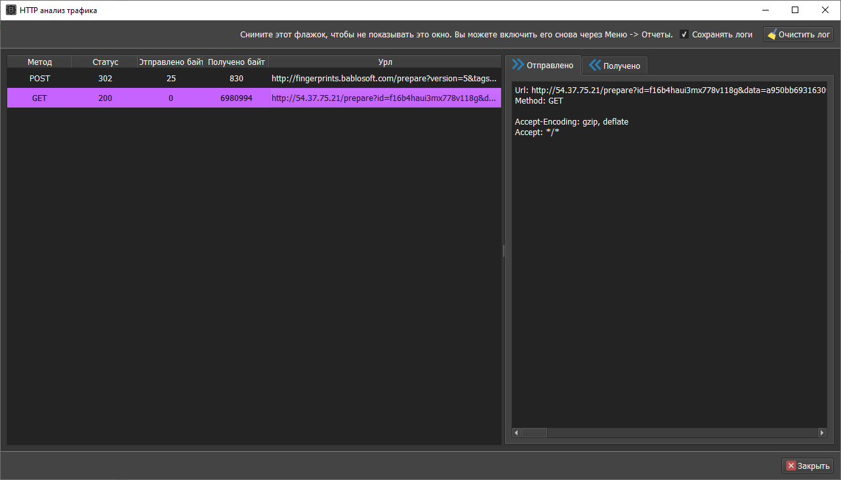Click the app icon in title bar

[x=10, y=10]
